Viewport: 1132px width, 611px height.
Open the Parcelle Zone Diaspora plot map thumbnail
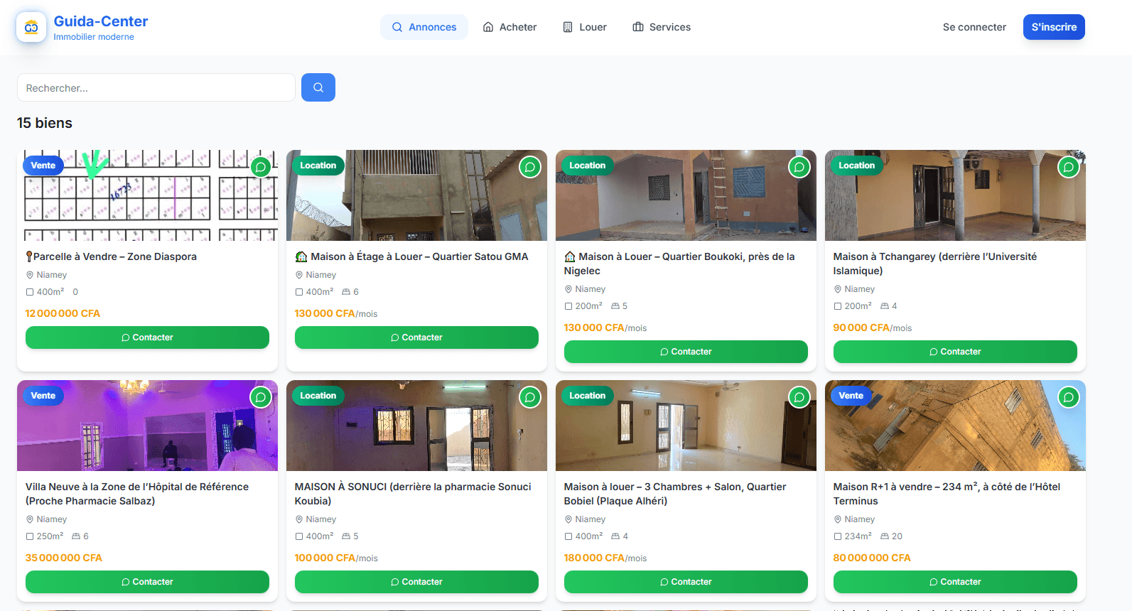147,195
